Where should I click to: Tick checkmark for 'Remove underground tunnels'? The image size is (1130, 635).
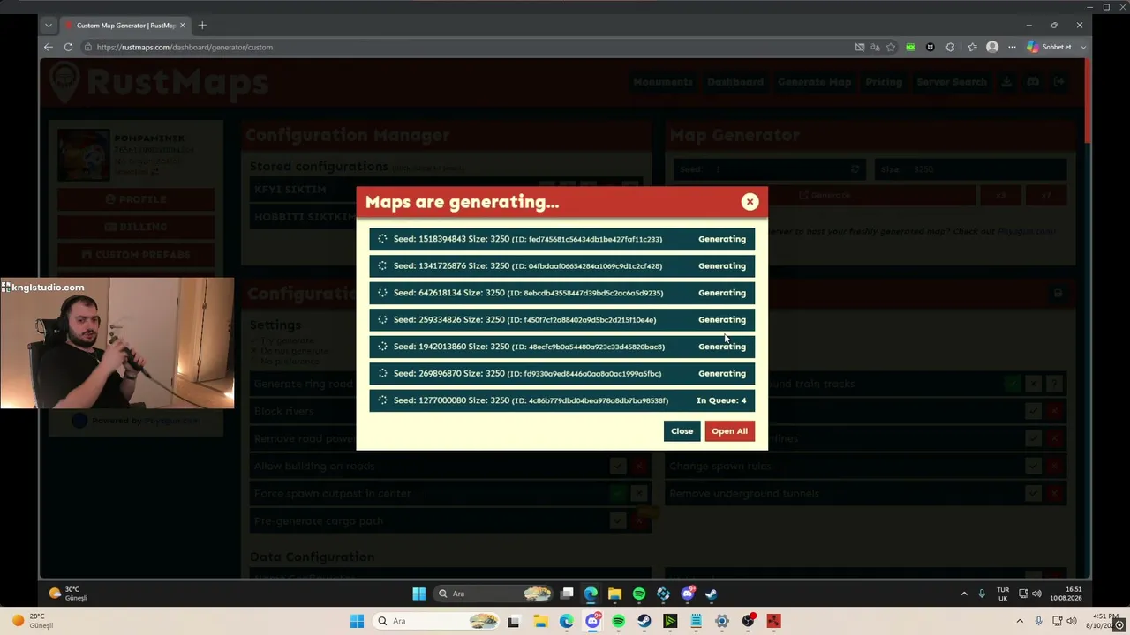click(x=1033, y=493)
